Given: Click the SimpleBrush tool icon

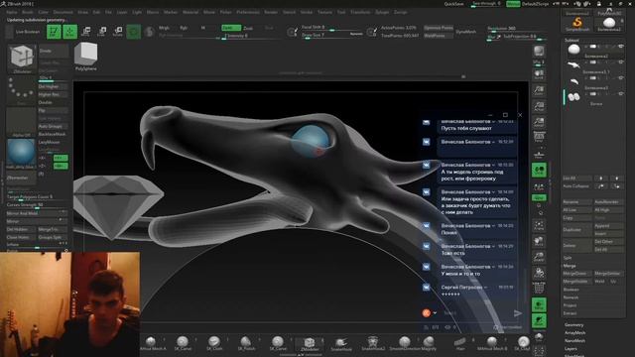Looking at the screenshot, I should tap(577, 24).
